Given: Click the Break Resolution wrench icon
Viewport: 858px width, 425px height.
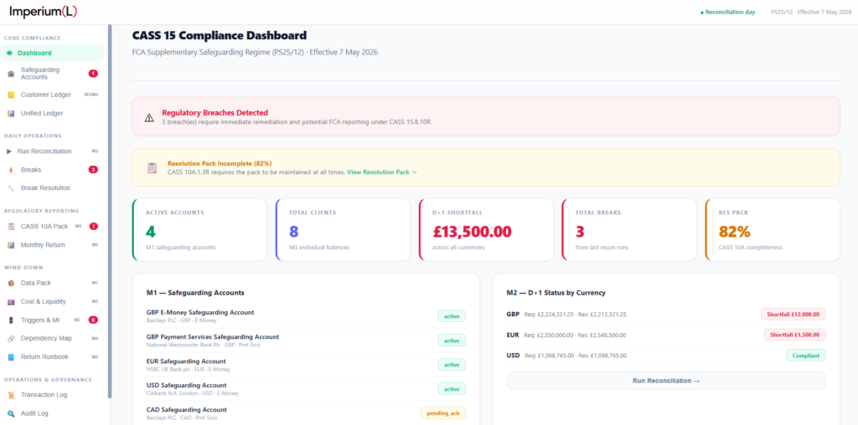Looking at the screenshot, I should 11,188.
